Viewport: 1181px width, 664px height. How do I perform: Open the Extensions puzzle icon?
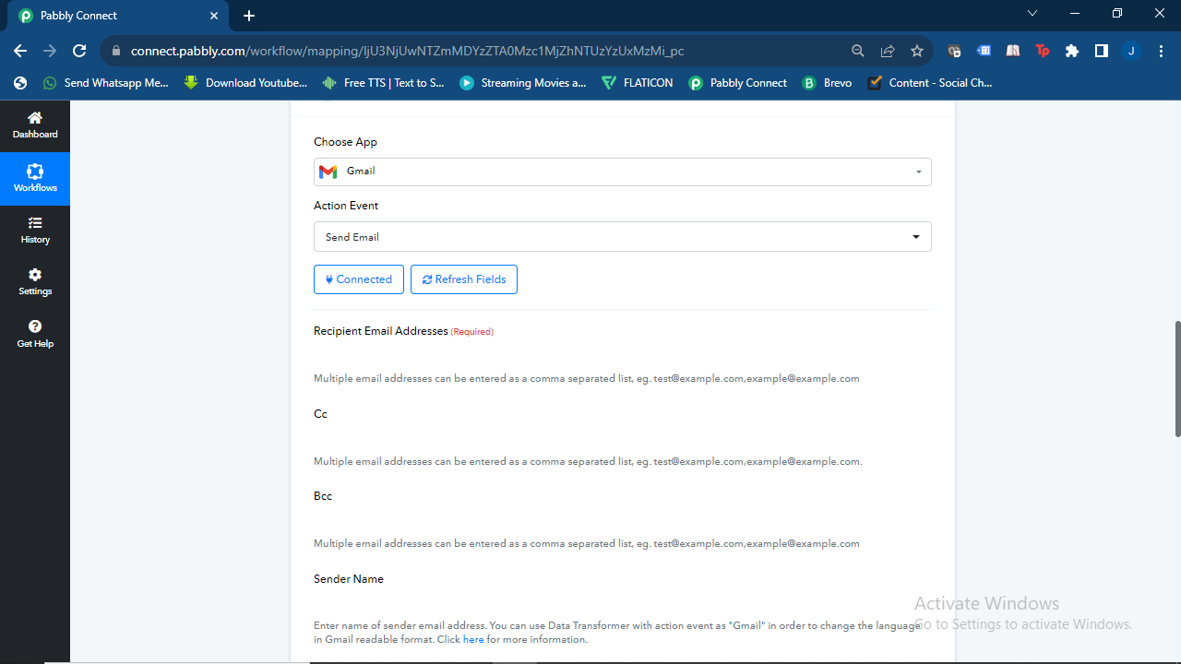click(1071, 51)
